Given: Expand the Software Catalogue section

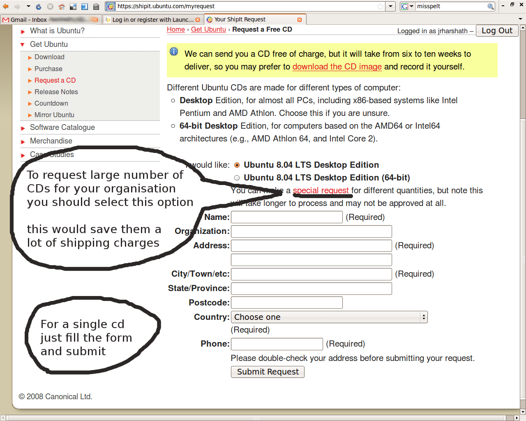Looking at the screenshot, I should coord(62,127).
